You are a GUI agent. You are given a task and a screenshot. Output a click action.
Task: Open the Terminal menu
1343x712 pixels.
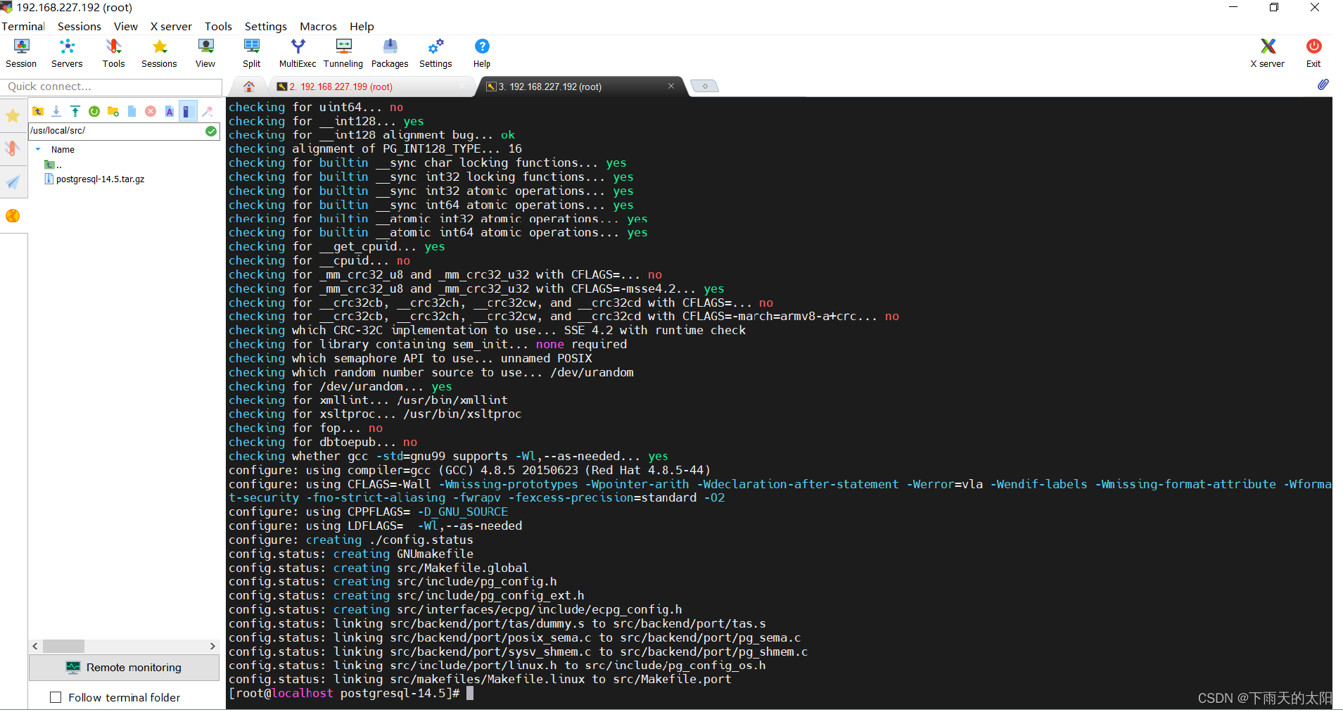(23, 26)
